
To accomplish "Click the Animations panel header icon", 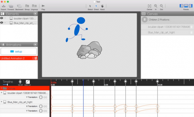I will click(3, 45).
